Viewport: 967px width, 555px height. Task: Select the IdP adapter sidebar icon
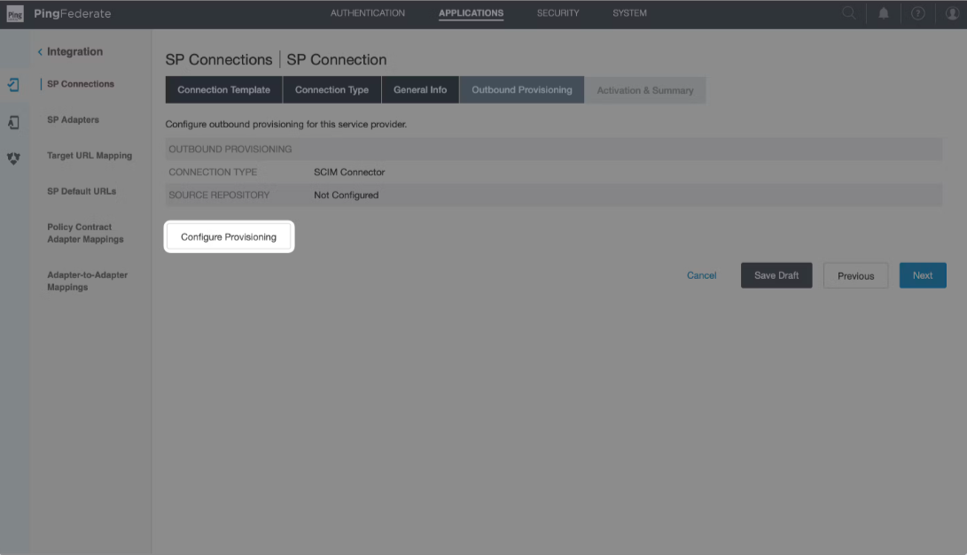click(x=13, y=122)
